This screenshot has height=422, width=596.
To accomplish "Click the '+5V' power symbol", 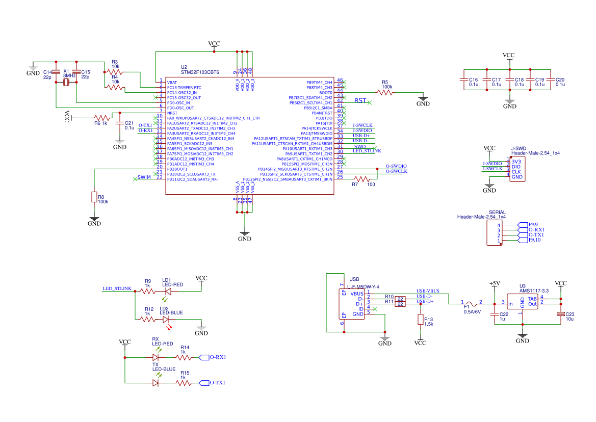I will click(495, 284).
